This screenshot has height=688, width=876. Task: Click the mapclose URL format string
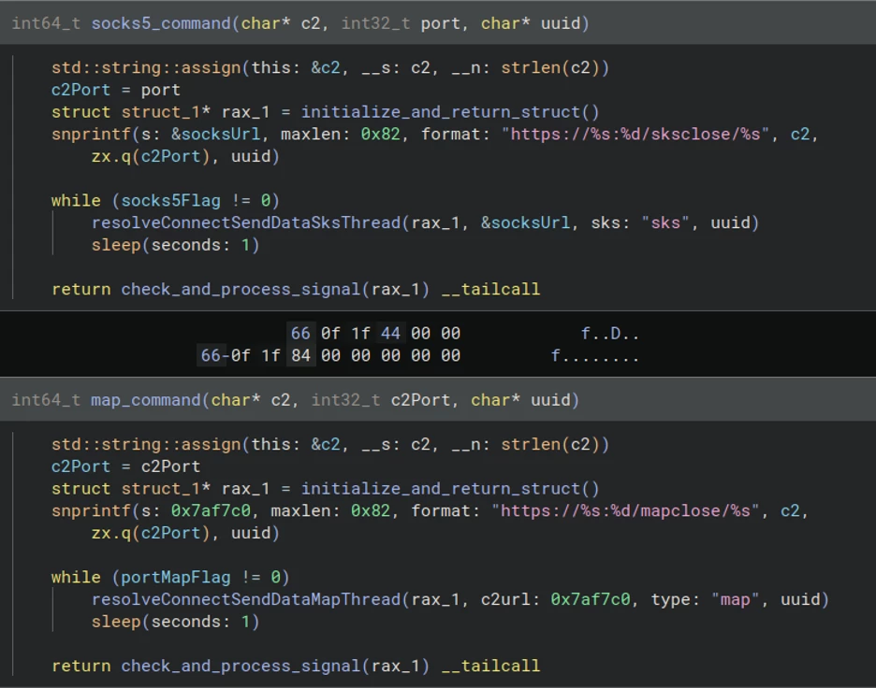pyautogui.click(x=626, y=510)
